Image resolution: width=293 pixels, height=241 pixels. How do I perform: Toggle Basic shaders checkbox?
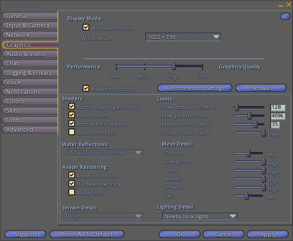click(x=71, y=115)
